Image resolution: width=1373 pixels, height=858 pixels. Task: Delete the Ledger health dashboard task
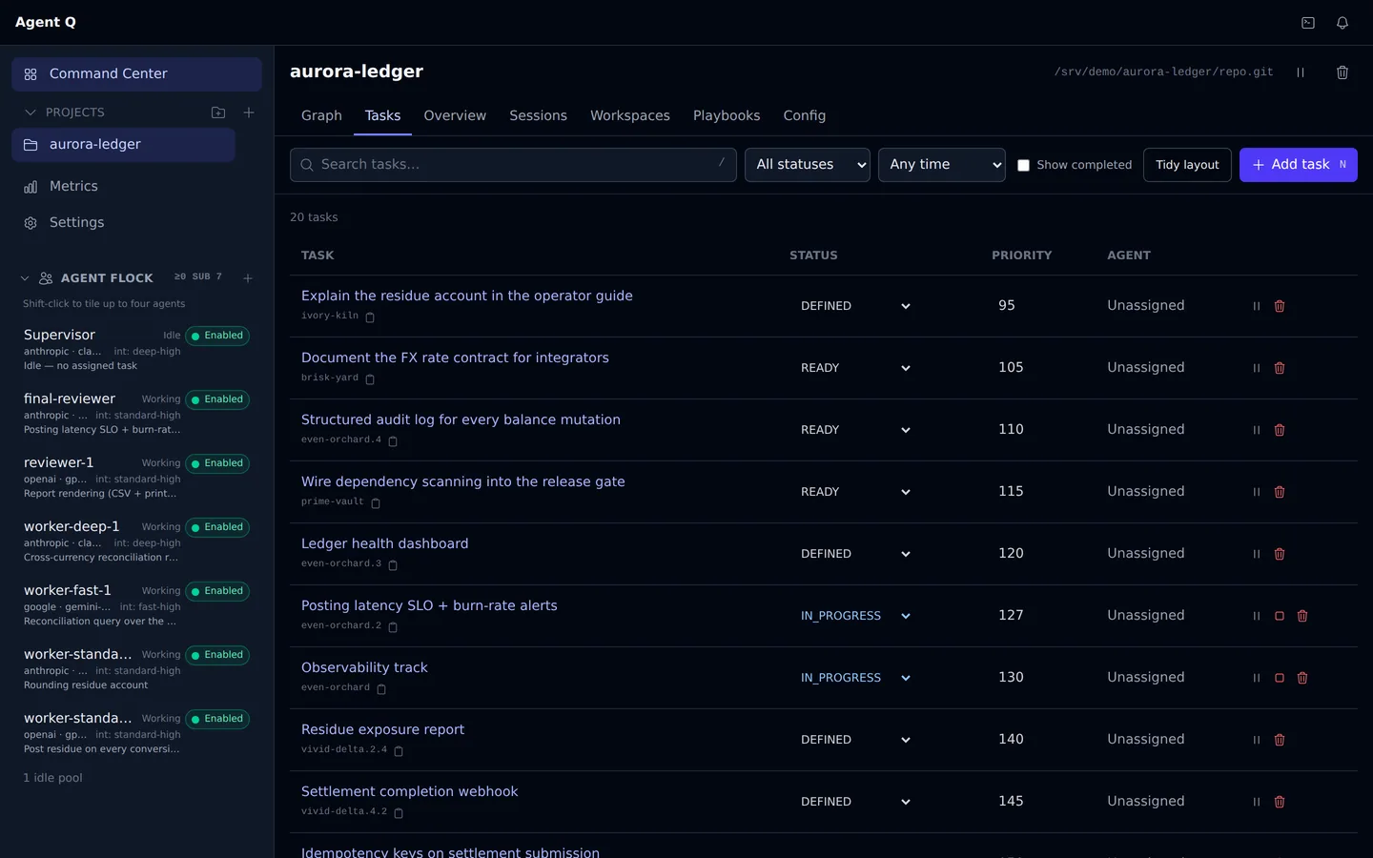tap(1280, 554)
